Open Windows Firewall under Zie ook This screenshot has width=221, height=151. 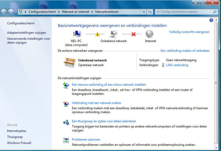point(19,143)
